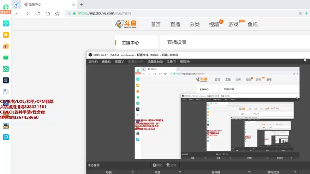Open the green cloud icon in sidebar
Viewport: 310px width, 174px height.
click(6, 69)
